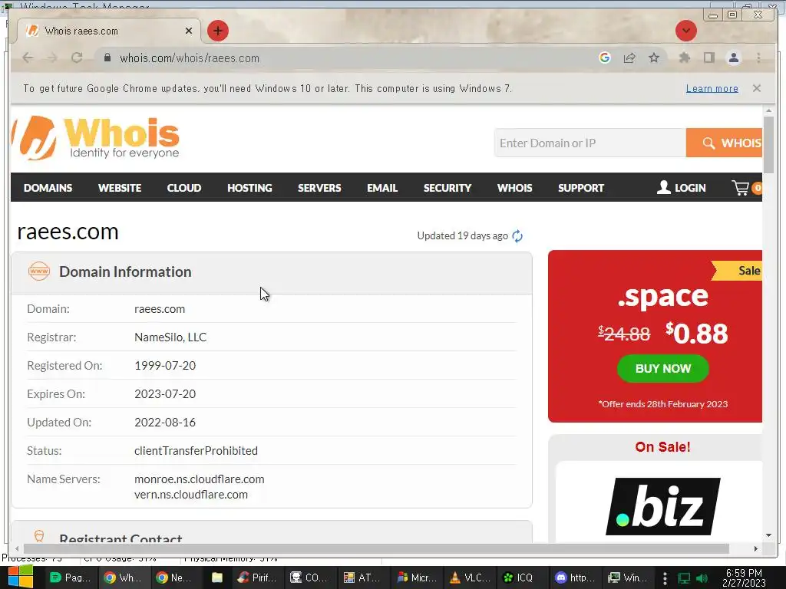Click the orange WHOIS search button
The image size is (786, 589).
click(x=724, y=143)
